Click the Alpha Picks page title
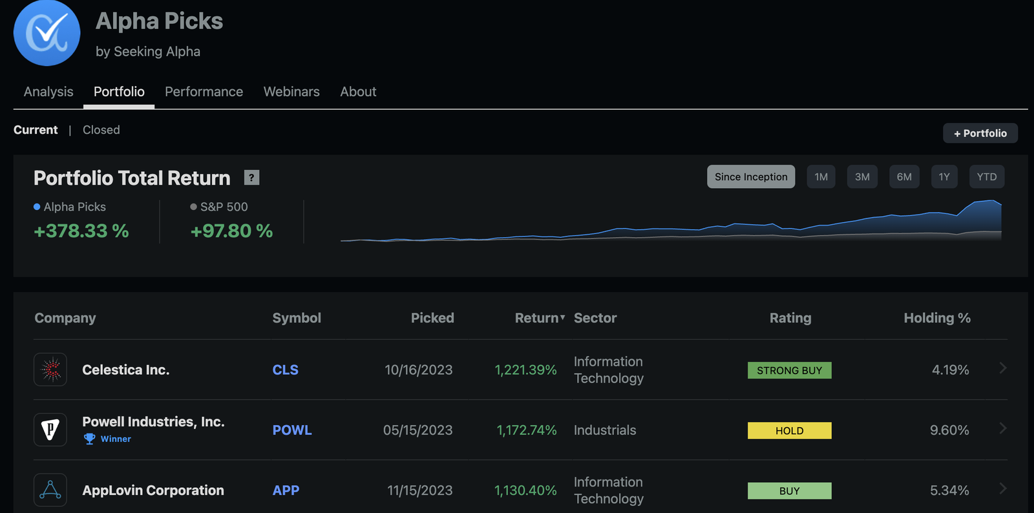Image resolution: width=1034 pixels, height=513 pixels. click(159, 21)
